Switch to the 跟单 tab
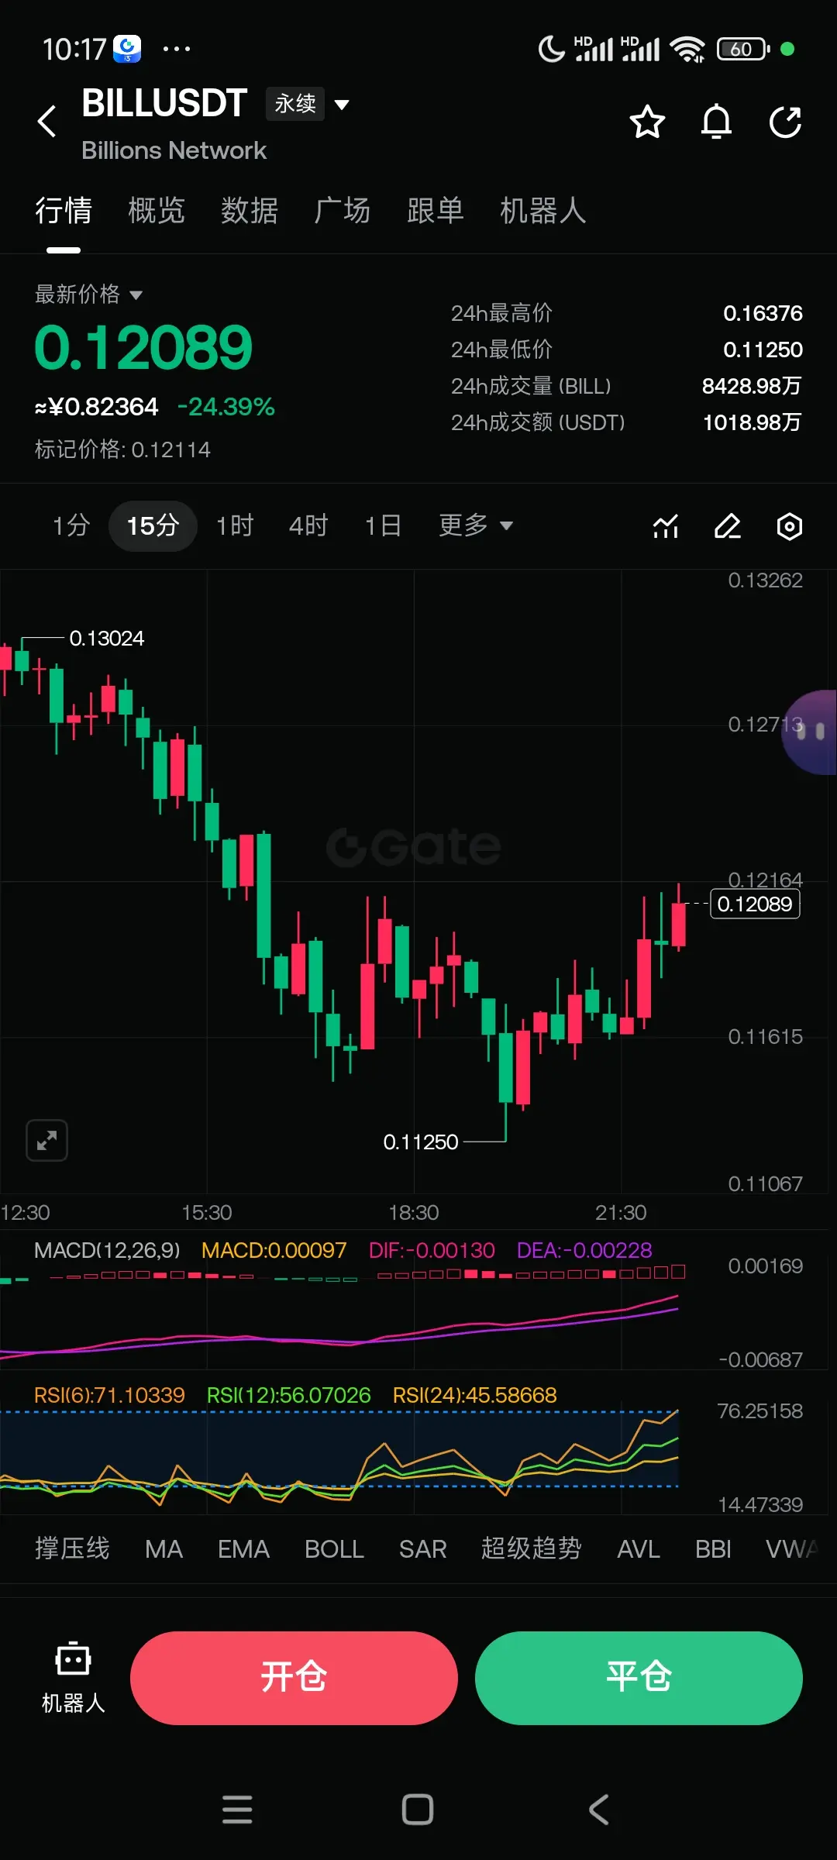This screenshot has height=1860, width=837. tap(436, 211)
